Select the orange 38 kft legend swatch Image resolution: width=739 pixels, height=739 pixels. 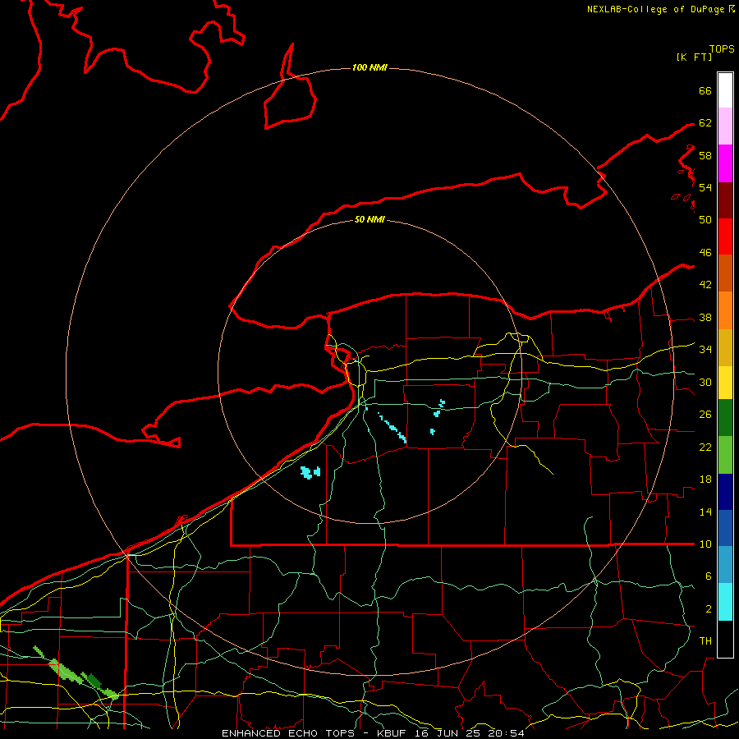(x=725, y=310)
